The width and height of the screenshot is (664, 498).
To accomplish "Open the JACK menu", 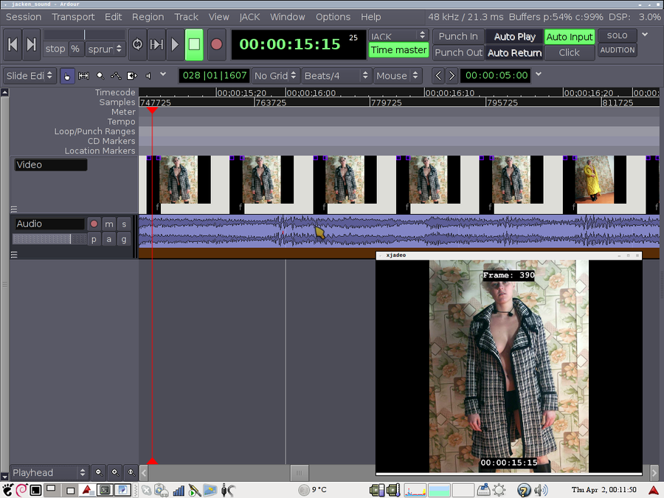I will [x=249, y=16].
